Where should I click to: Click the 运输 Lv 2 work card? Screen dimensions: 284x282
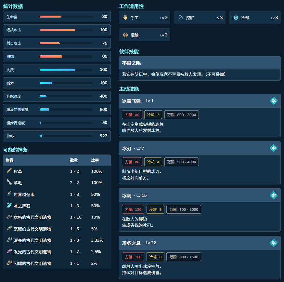click(x=145, y=35)
